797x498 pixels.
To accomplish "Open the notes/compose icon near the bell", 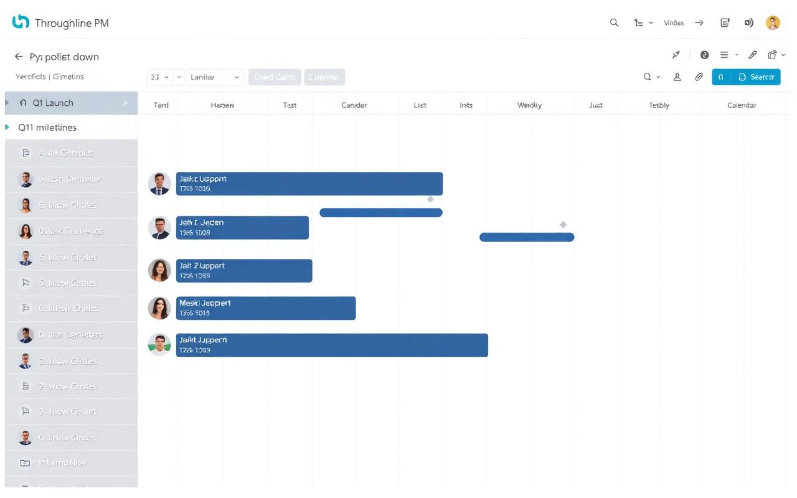I will tap(725, 22).
